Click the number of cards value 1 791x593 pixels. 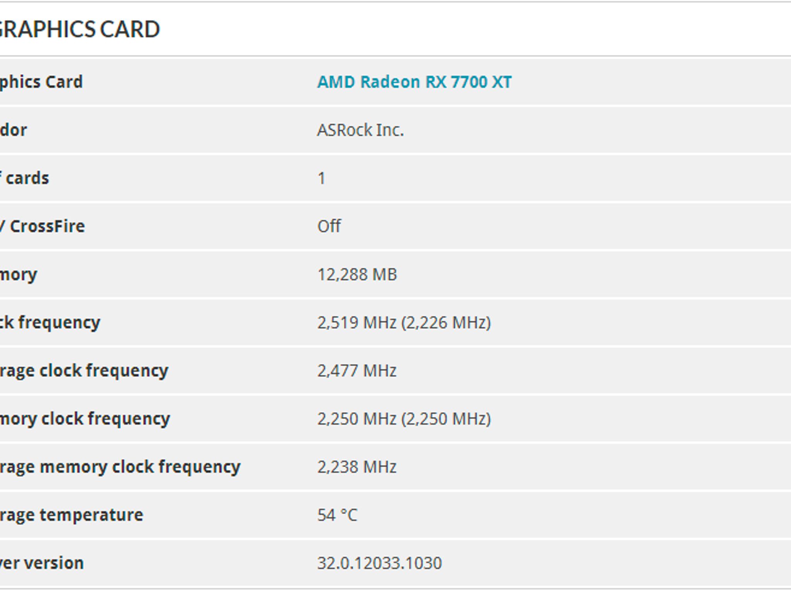[321, 178]
